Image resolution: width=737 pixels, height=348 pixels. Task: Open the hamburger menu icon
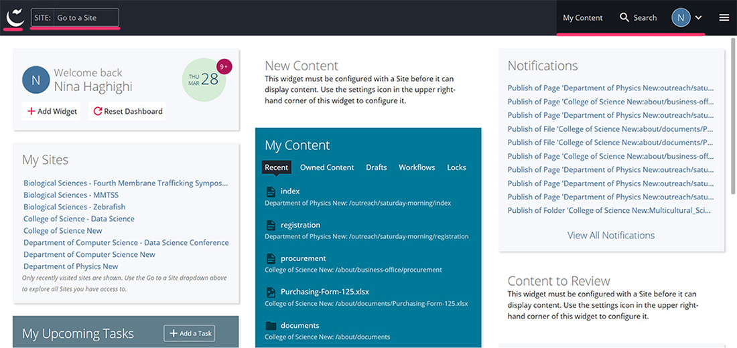(x=724, y=17)
